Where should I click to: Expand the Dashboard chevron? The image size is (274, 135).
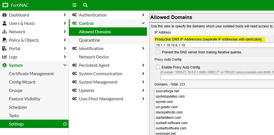pyautogui.click(x=65, y=15)
